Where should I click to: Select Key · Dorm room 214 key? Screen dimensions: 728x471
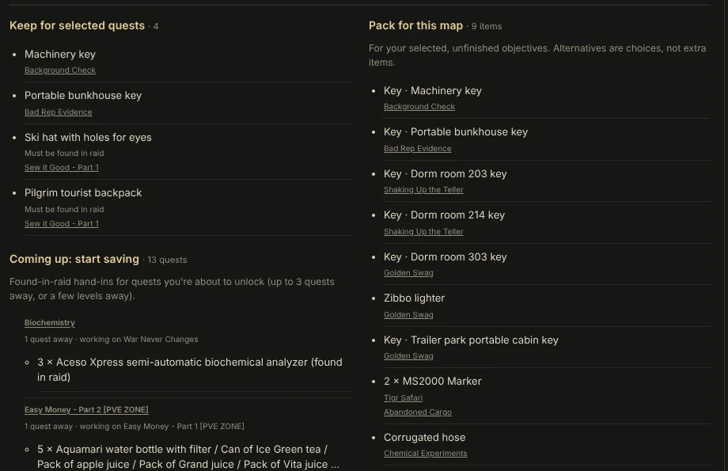click(444, 215)
